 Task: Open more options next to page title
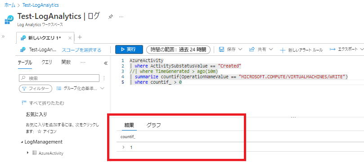pyautogui.click(x=121, y=17)
